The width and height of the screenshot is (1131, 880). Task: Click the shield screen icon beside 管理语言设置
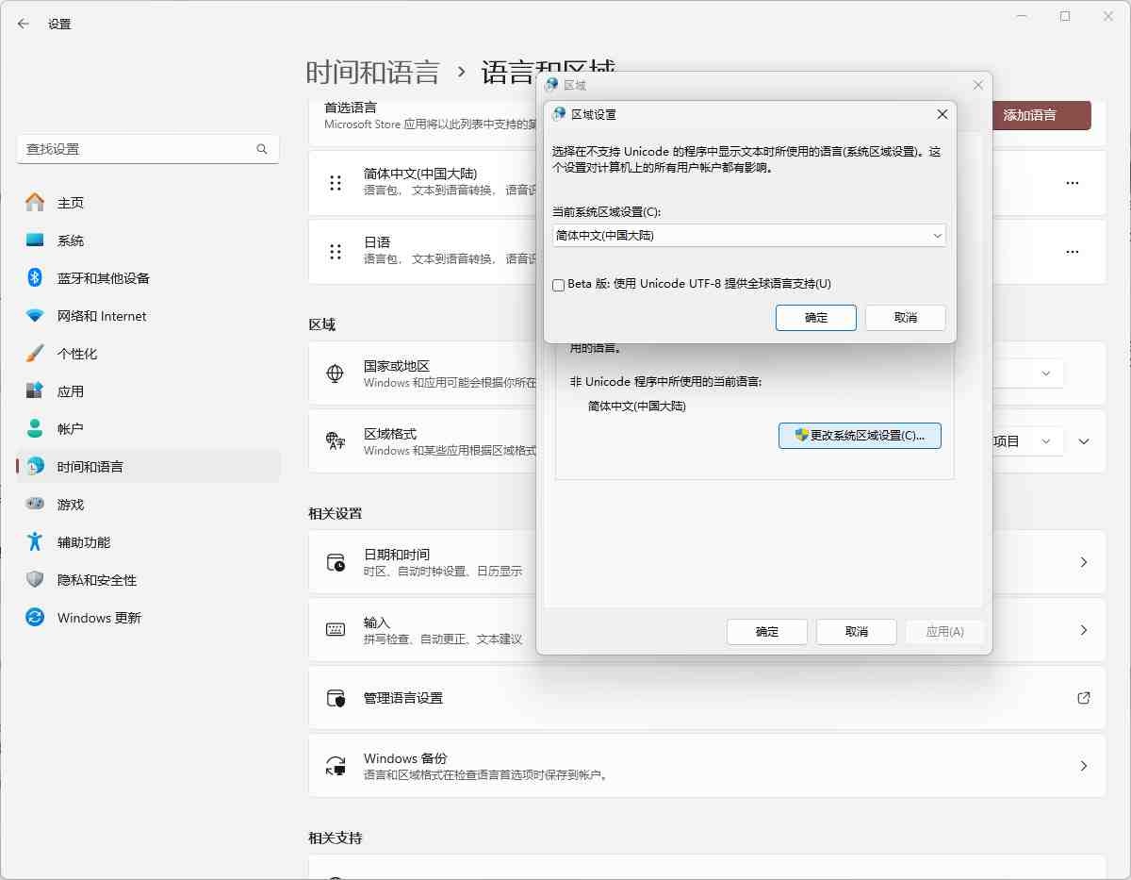click(x=336, y=698)
